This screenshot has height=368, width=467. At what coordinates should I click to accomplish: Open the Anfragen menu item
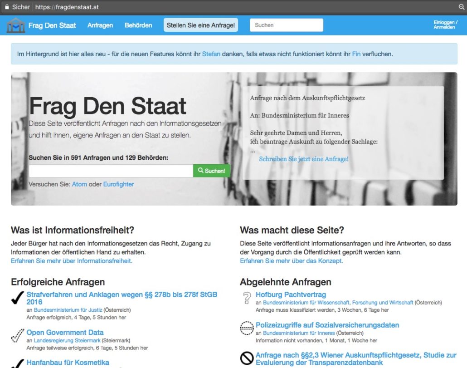click(x=100, y=25)
